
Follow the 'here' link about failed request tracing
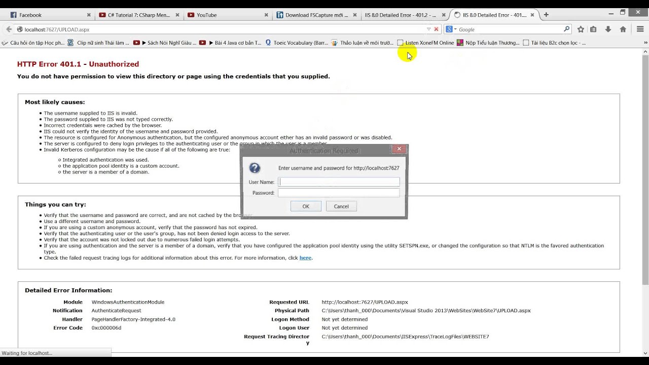tap(305, 258)
